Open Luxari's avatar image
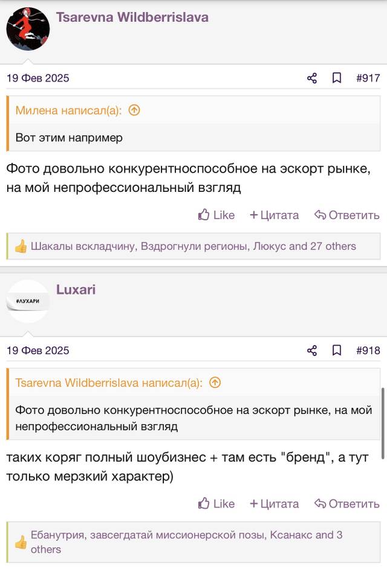 click(x=28, y=301)
